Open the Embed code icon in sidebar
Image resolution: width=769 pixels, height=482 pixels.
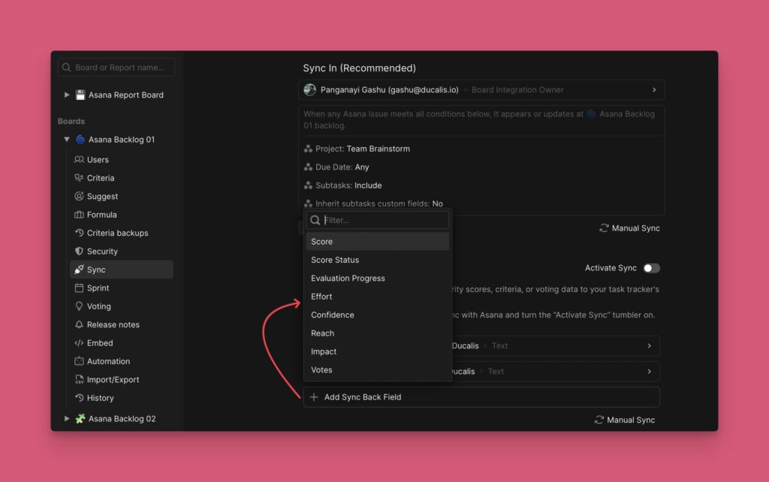coord(78,343)
